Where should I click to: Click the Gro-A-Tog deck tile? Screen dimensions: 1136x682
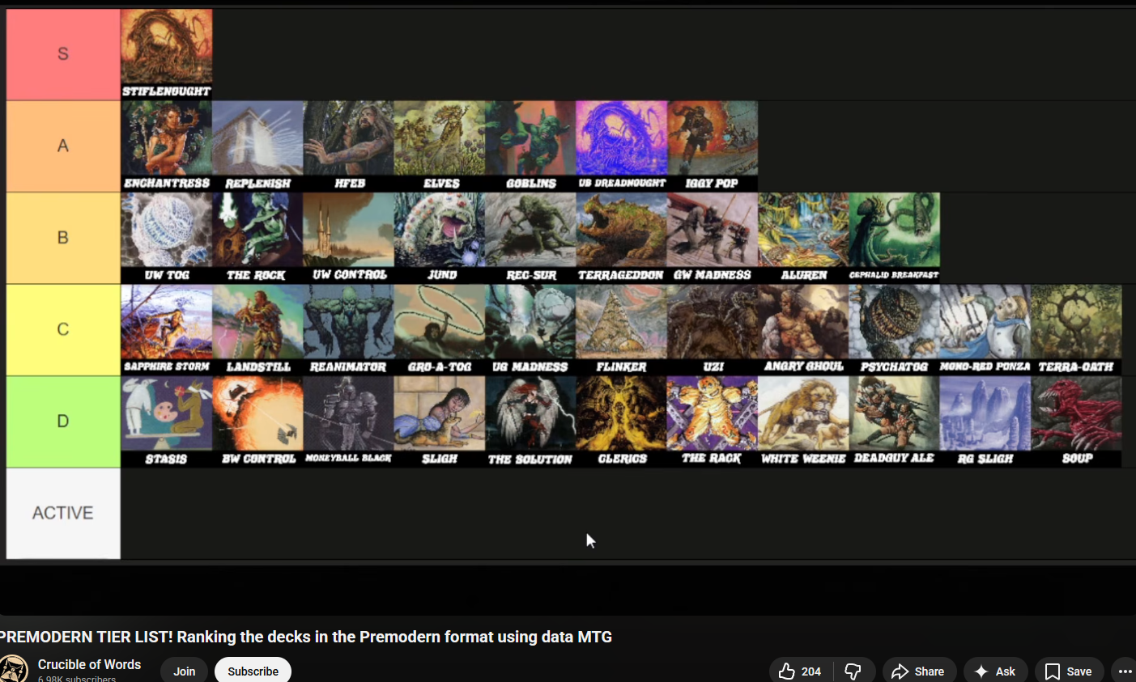click(440, 330)
